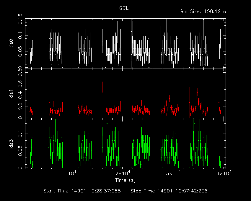The image size is (251, 201).
Task: Click the highest red outlier point in xis1
Action: (x=103, y=70)
